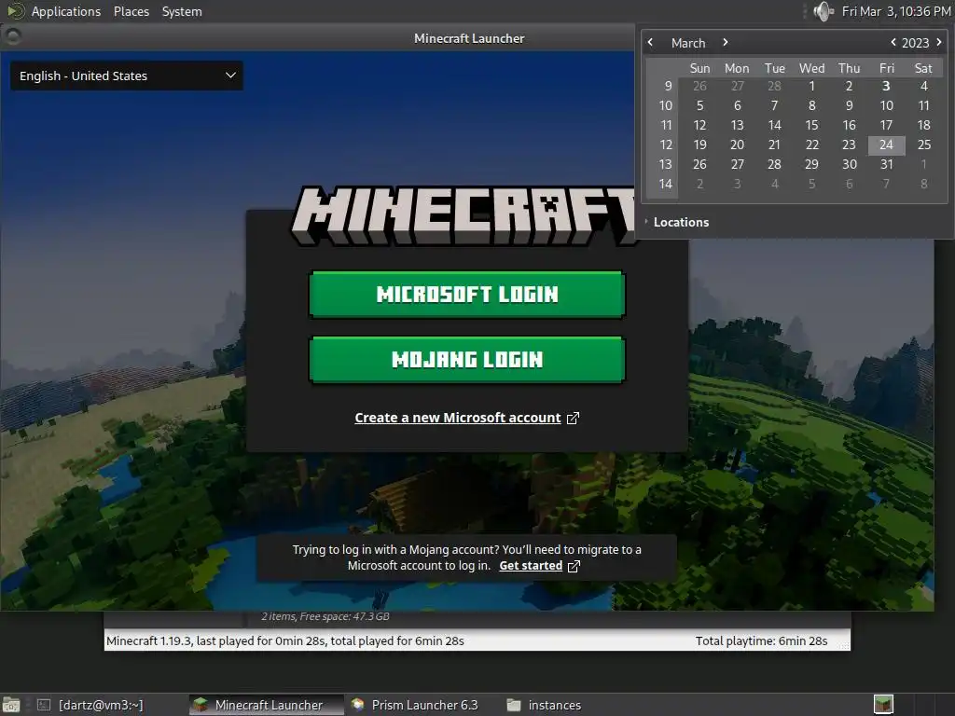Image resolution: width=955 pixels, height=716 pixels.
Task: Click external link icon beside Get started
Action: tap(574, 566)
